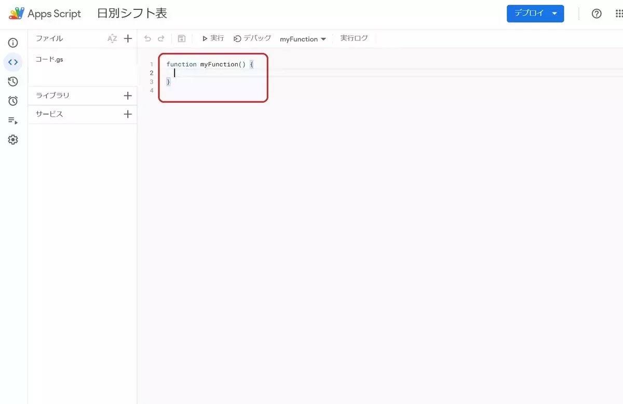
Task: Open project history icon in sidebar
Action: pos(13,81)
